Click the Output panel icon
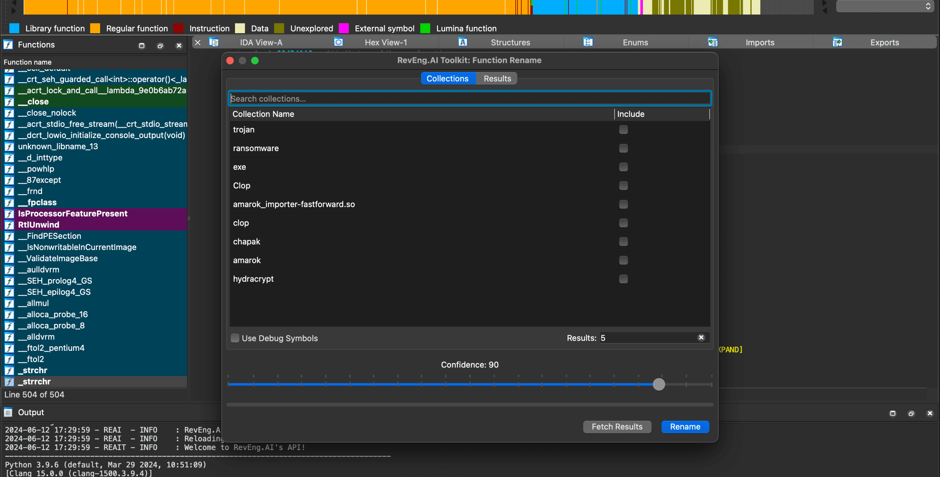The image size is (940, 477). (x=8, y=412)
